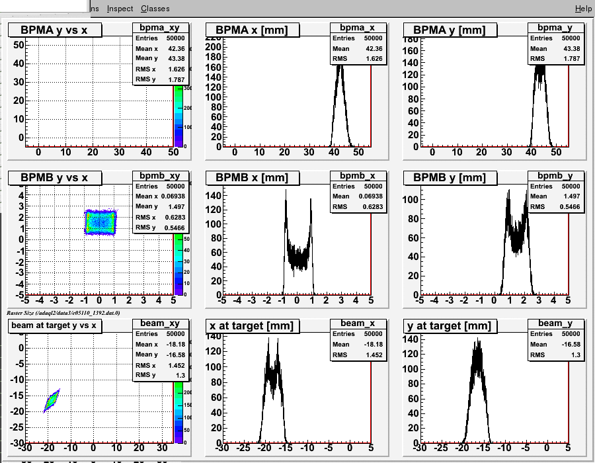Click the bpma_y stats box header
This screenshot has height=463, width=595.
coord(555,28)
